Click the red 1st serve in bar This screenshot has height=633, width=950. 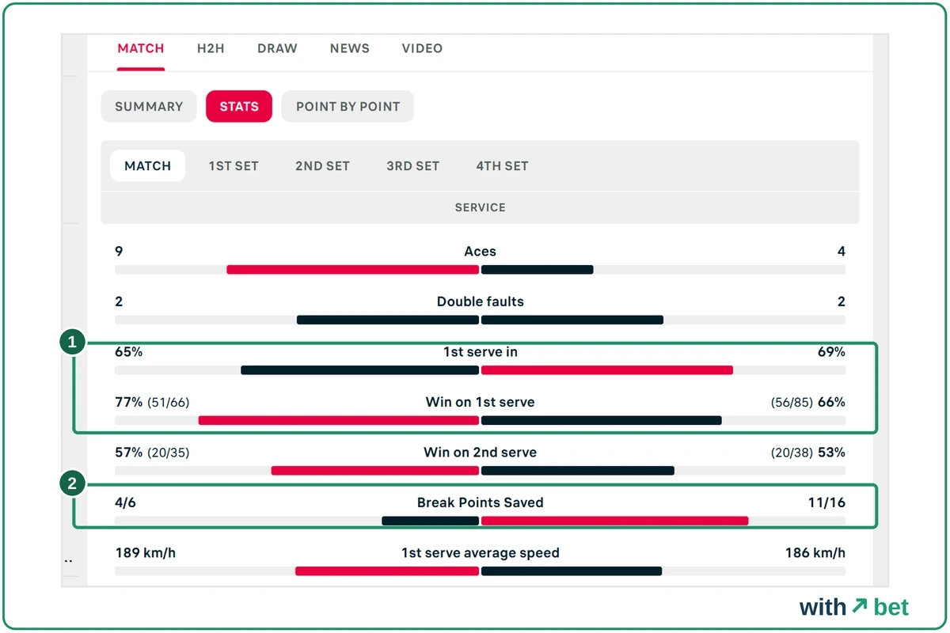[x=607, y=370]
